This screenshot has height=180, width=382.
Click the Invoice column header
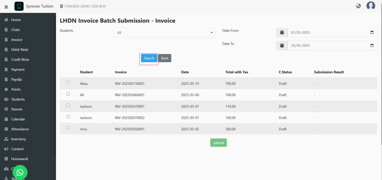tap(121, 72)
